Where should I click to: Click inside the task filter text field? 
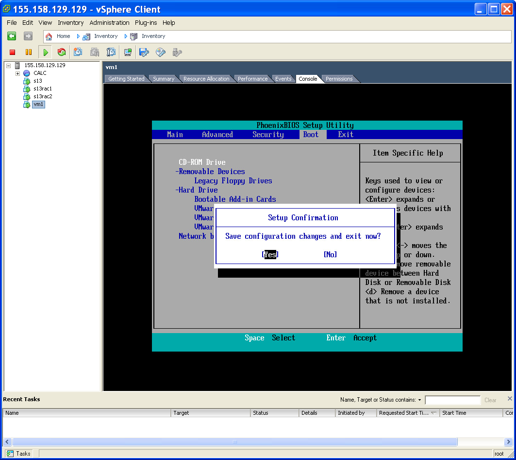tap(452, 400)
